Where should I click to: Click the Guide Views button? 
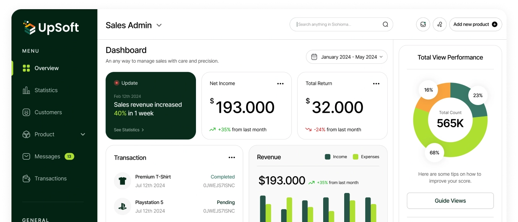click(x=450, y=201)
